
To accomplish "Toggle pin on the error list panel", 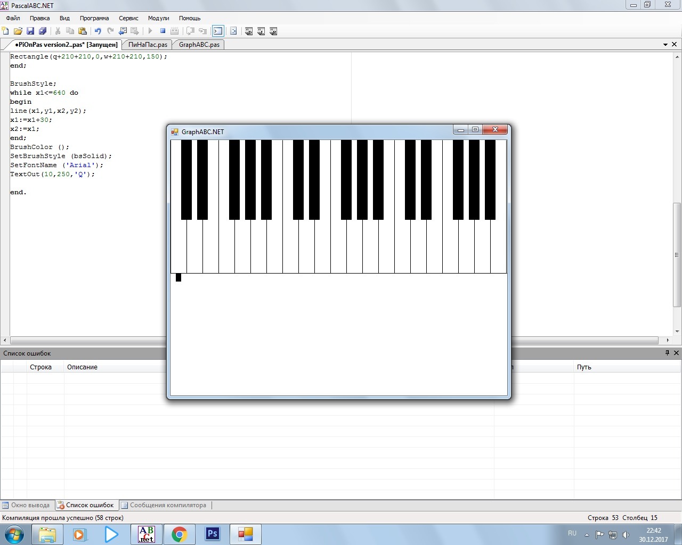I will coord(667,353).
